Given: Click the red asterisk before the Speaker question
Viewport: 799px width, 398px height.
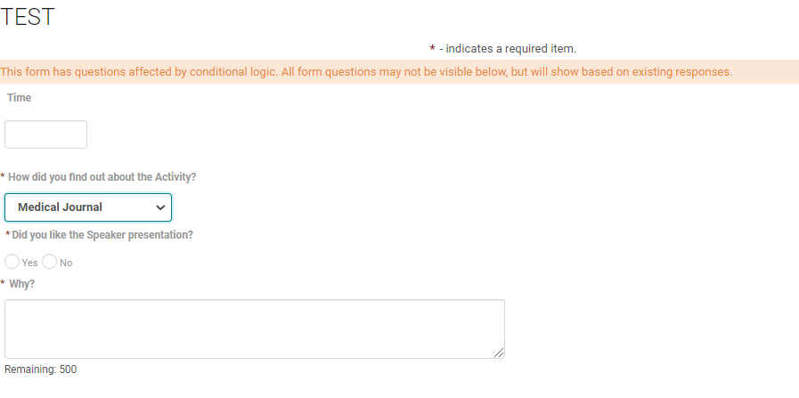Looking at the screenshot, I should 8,235.
